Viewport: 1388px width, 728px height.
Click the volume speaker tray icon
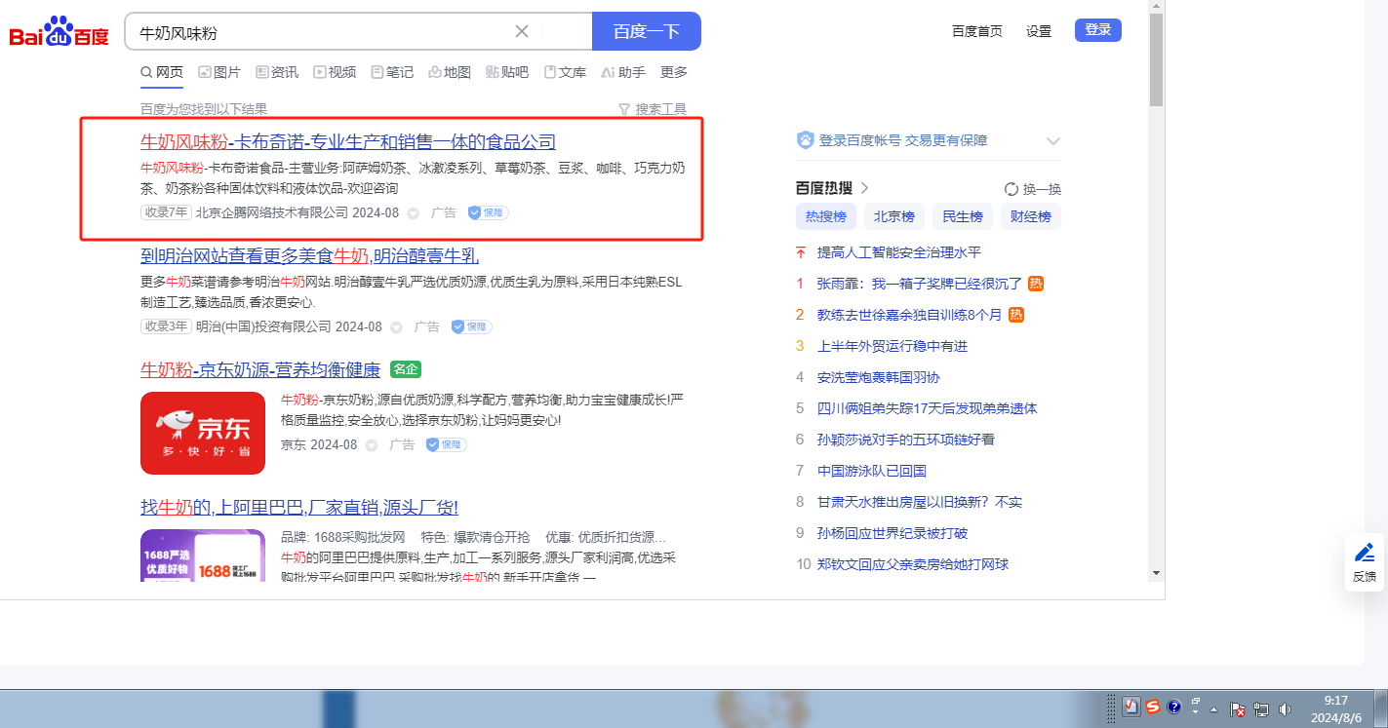point(1286,709)
